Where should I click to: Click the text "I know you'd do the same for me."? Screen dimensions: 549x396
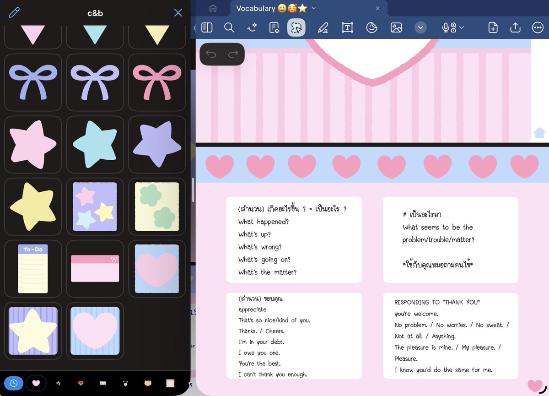443,370
